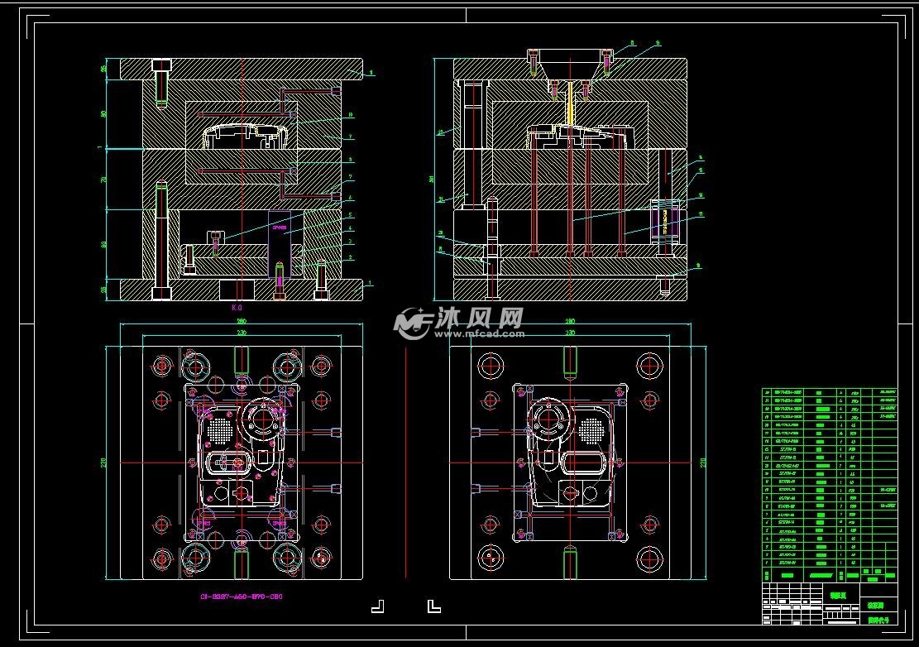
Task: Select the "230" dimension above the right plan view
Action: 570,333
